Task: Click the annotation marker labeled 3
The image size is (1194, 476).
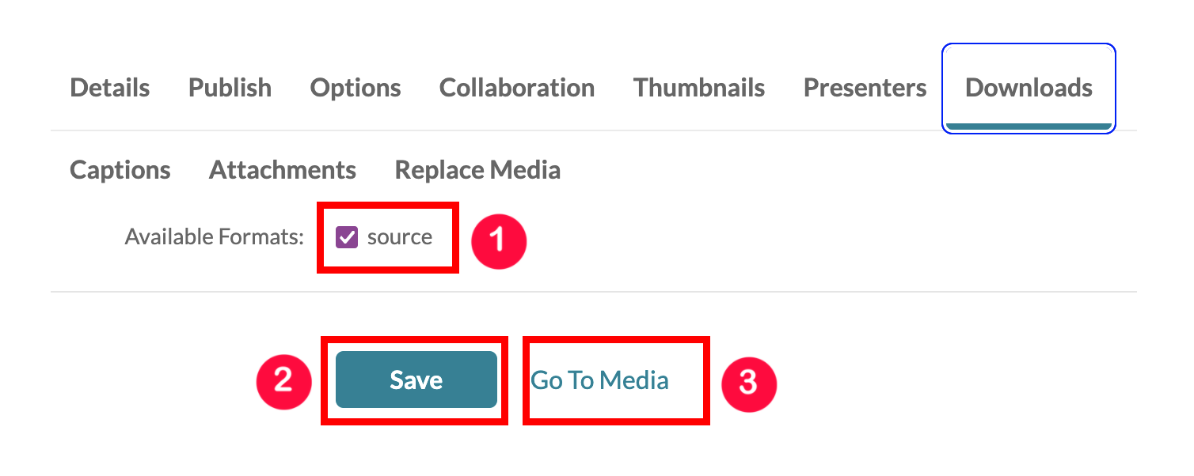Action: point(748,384)
